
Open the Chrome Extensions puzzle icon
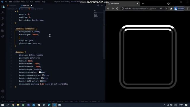171,9
